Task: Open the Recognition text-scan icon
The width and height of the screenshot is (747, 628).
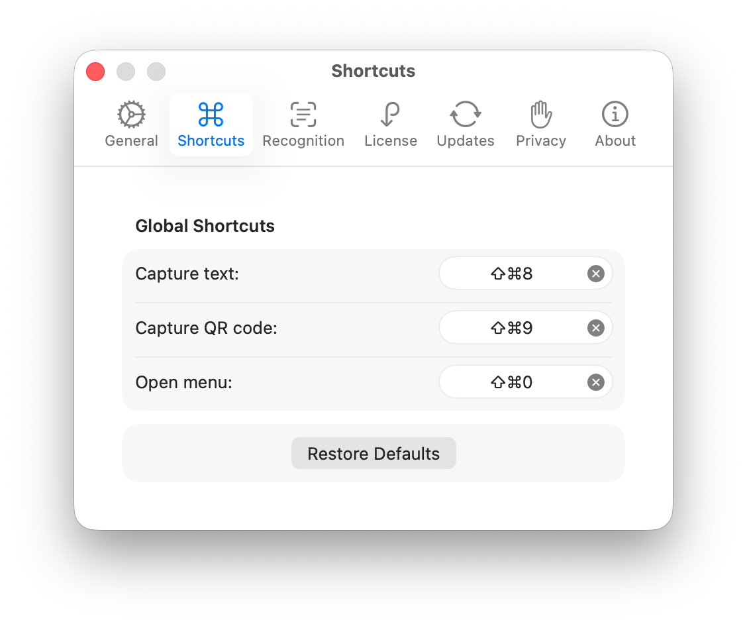Action: click(303, 115)
